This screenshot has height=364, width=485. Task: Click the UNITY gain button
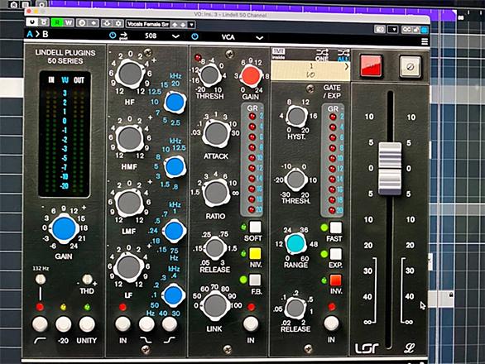pyautogui.click(x=87, y=324)
